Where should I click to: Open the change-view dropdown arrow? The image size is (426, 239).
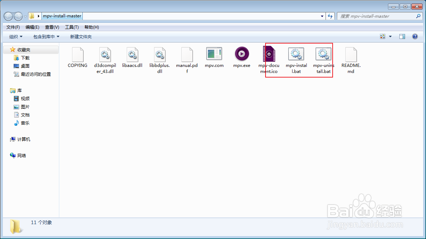pyautogui.click(x=390, y=36)
